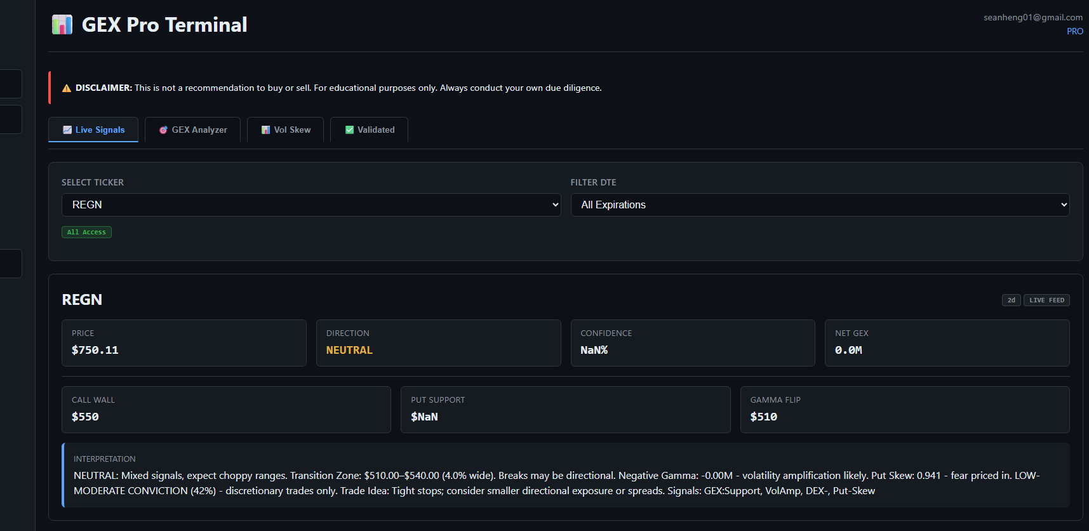Click the Vol Skew bar chart icon
The image size is (1089, 531).
(x=265, y=130)
